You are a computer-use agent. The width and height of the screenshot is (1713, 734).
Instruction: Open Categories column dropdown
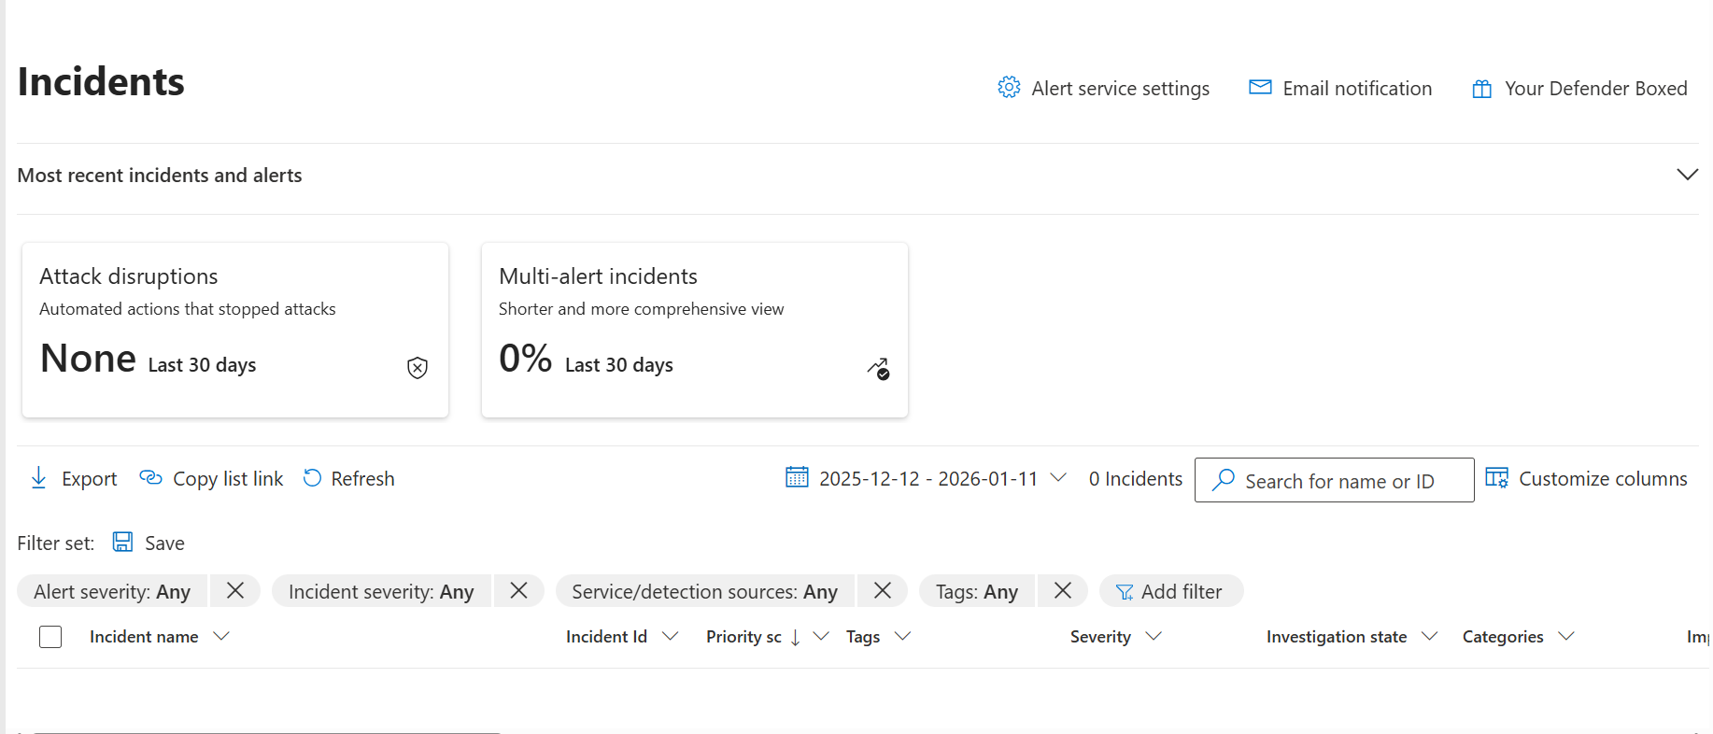1566,636
